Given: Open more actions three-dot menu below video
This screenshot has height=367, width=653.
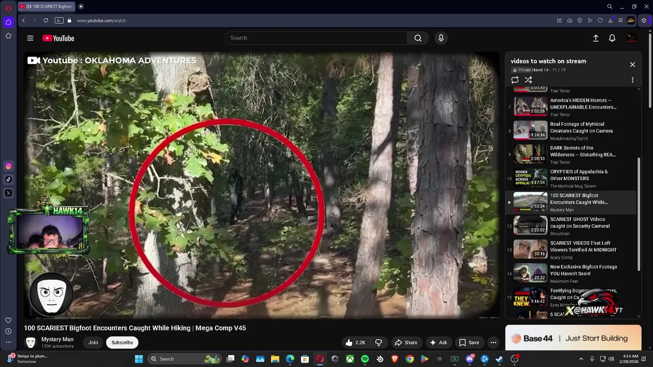Looking at the screenshot, I should [x=493, y=343].
